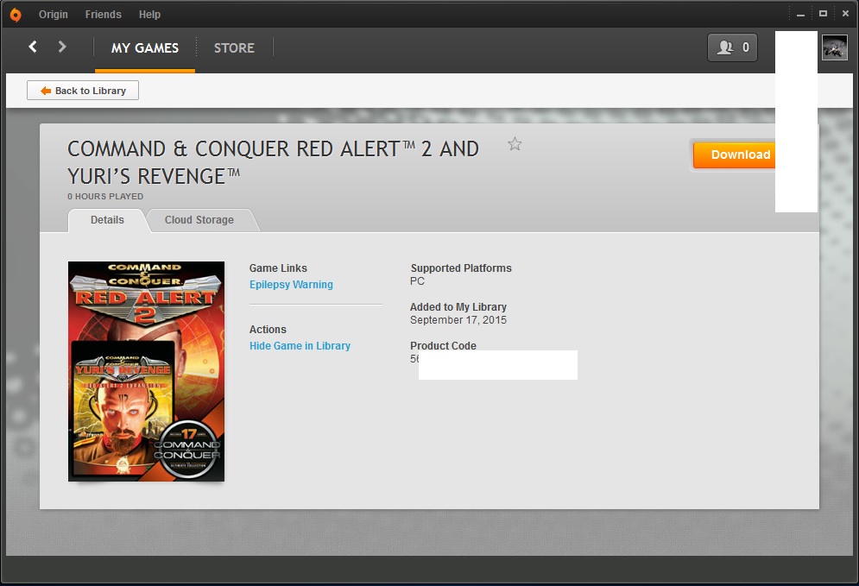The image size is (859, 586).
Task: Select the Cloud Storage tab
Action: click(199, 219)
